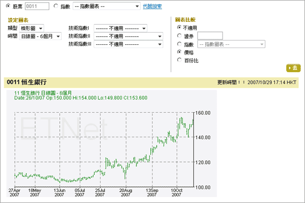The width and height of the screenshot is (305, 203).
Task: Click the 13Sep 2007 date label
Action: click(152, 192)
